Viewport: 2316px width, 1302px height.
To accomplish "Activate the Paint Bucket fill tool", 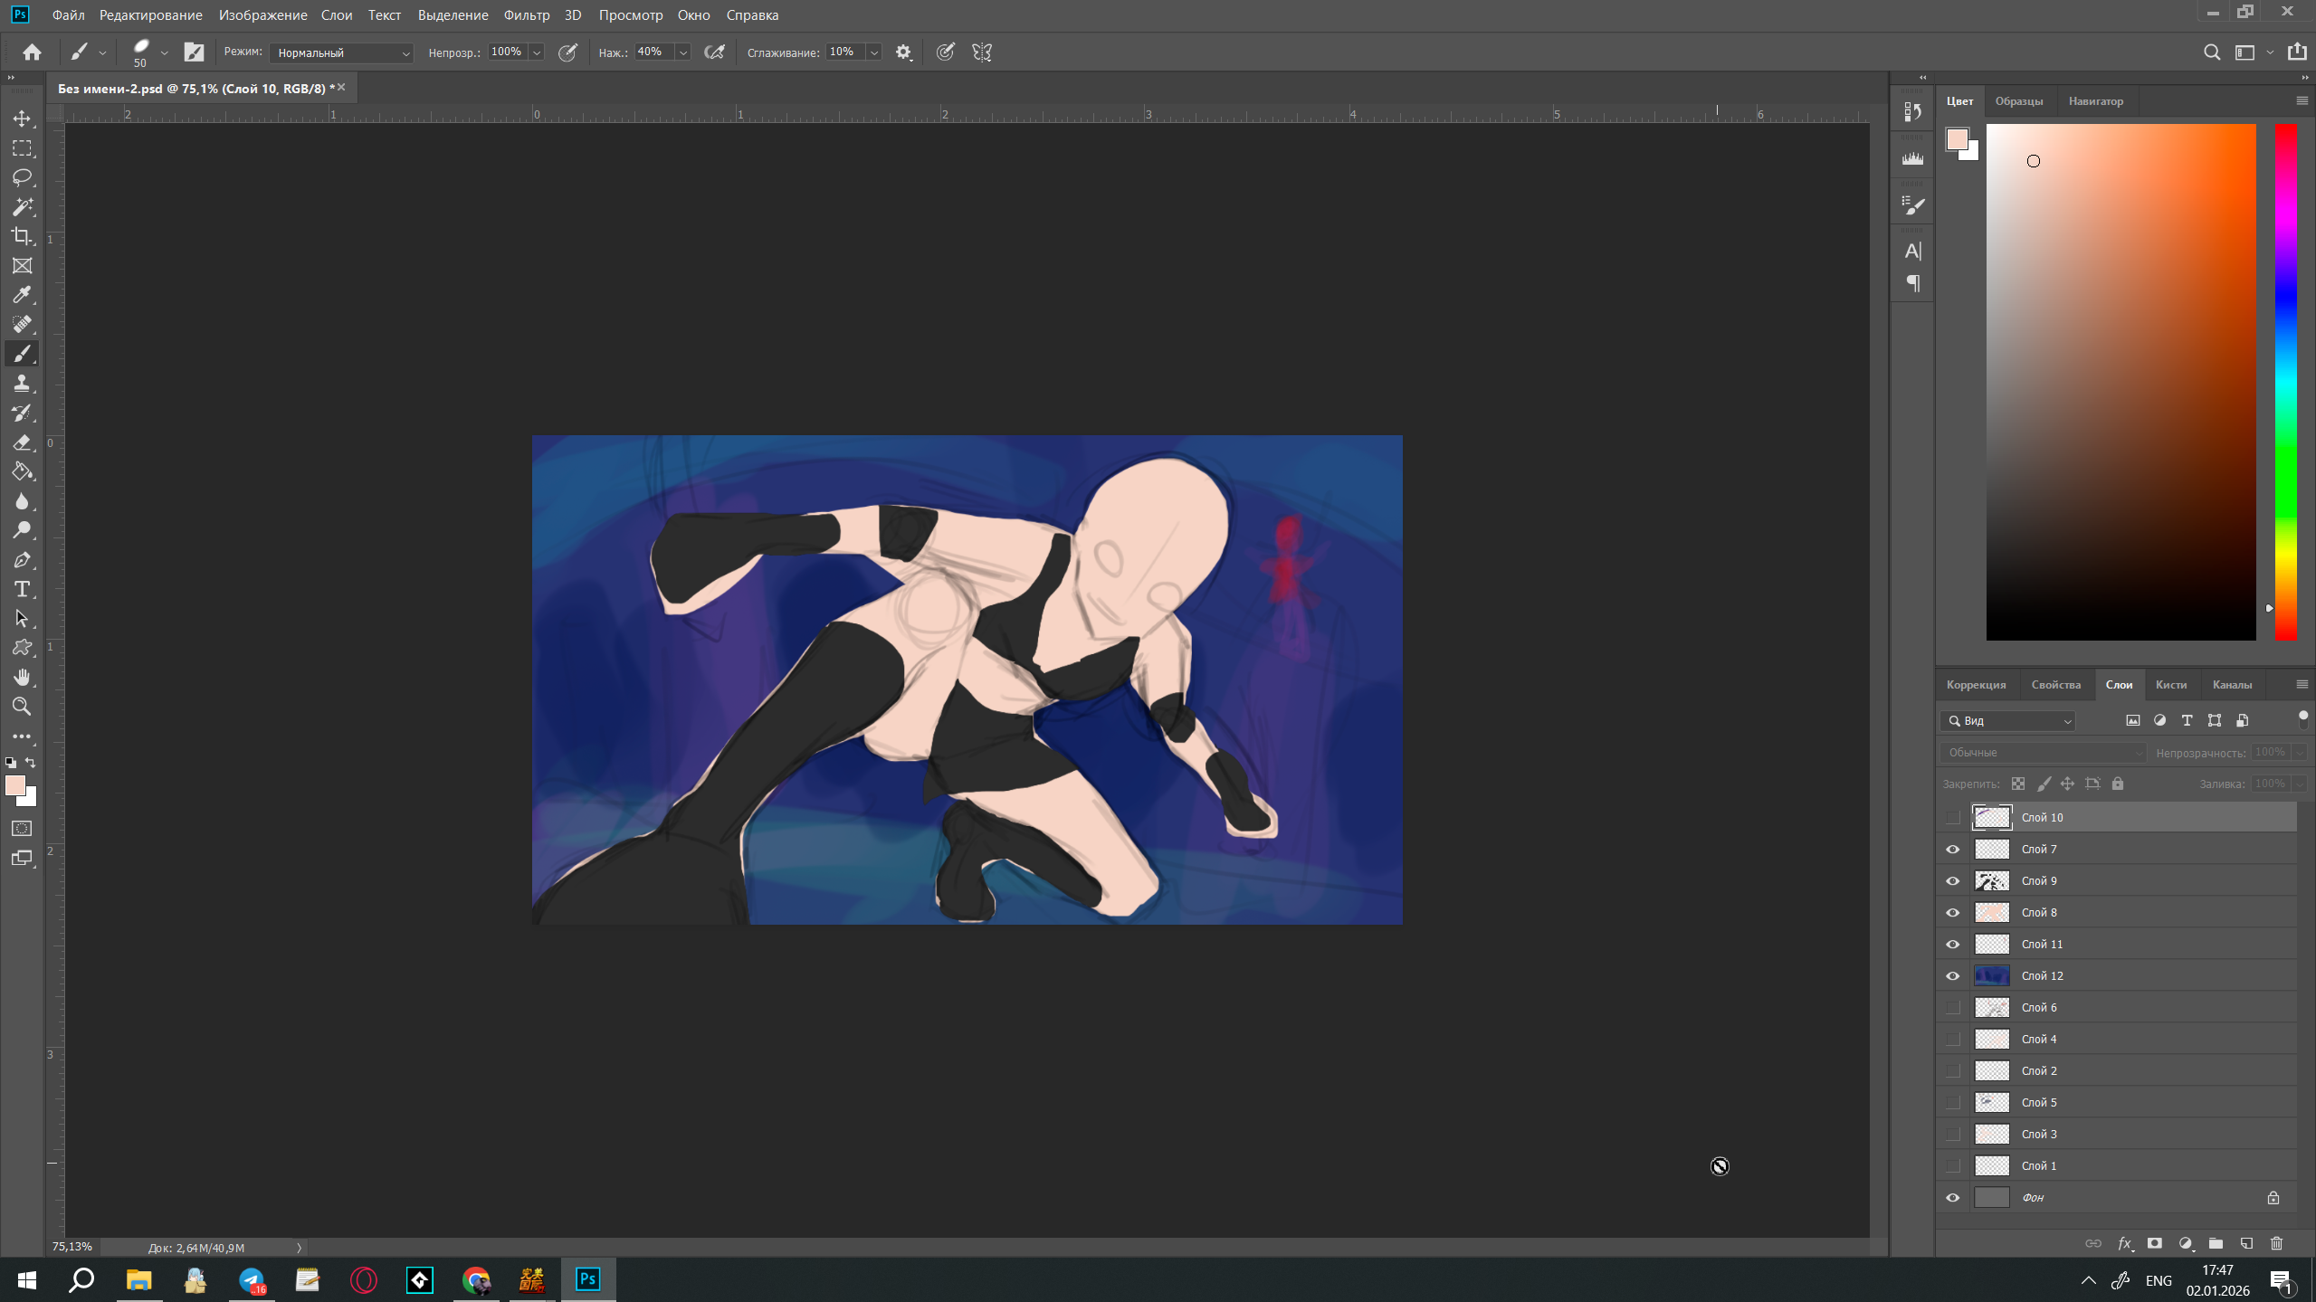I will 23,472.
